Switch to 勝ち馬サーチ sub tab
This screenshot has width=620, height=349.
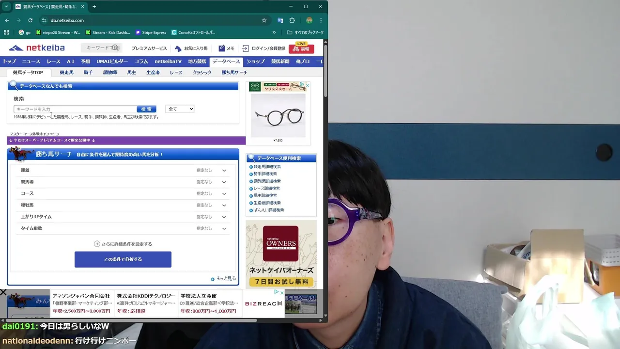(234, 72)
